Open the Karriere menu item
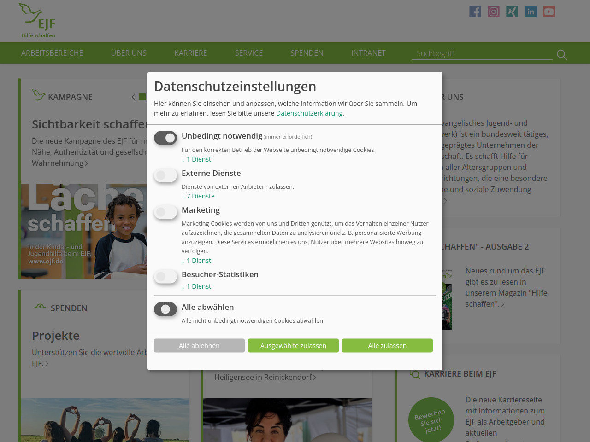 [x=190, y=53]
